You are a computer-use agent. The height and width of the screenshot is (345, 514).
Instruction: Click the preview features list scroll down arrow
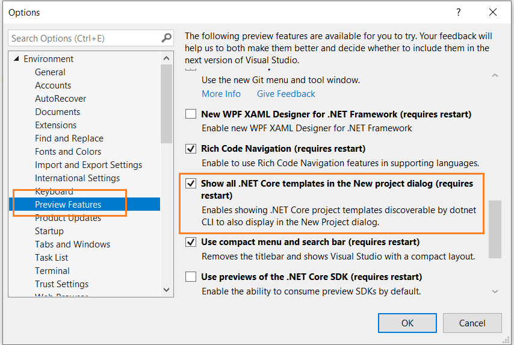point(495,291)
